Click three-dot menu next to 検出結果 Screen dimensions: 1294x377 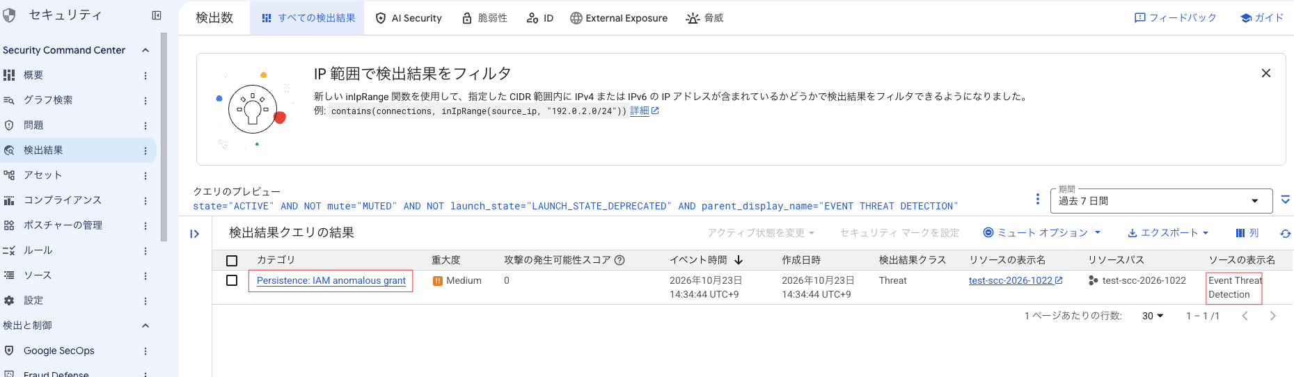point(145,150)
